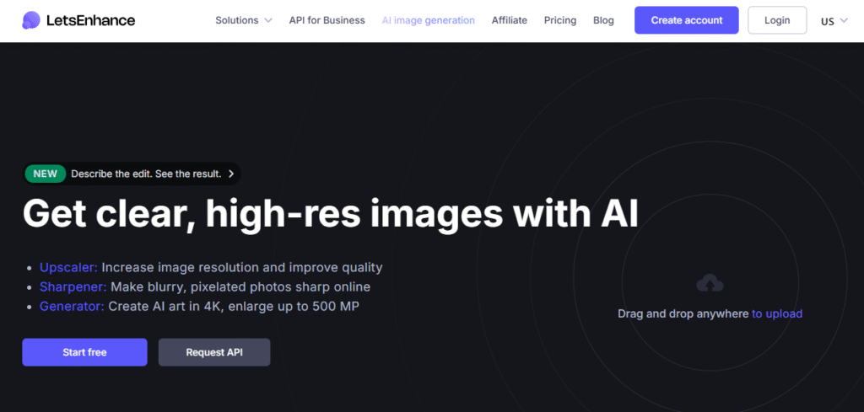Open API for Business page
Viewport: 864px width, 412px height.
pyautogui.click(x=327, y=20)
